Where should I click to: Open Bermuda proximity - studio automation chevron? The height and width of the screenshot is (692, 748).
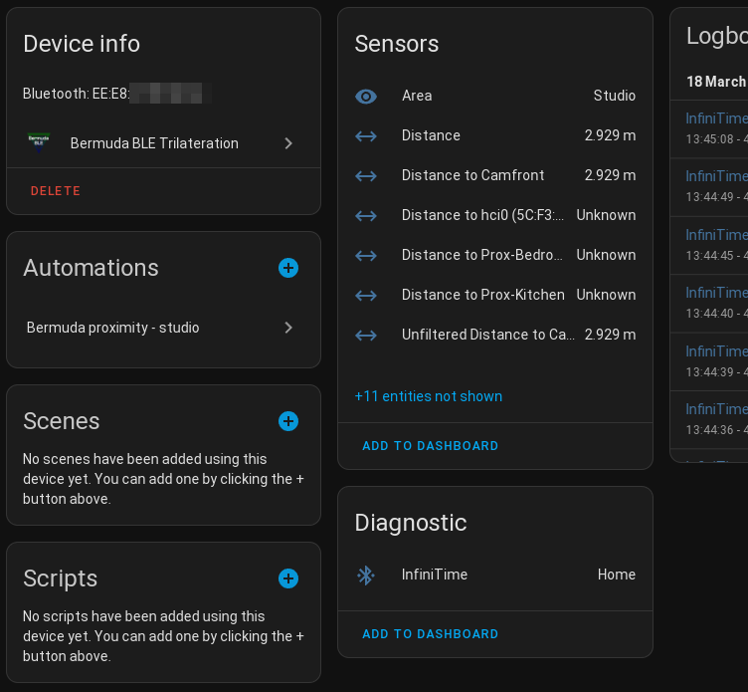click(x=288, y=328)
